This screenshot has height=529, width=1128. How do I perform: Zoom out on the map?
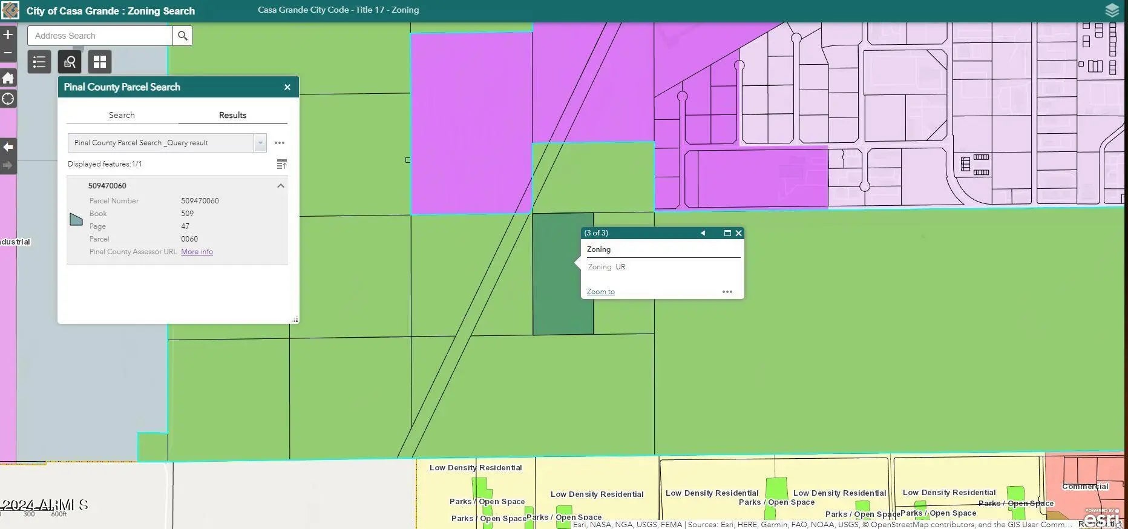8,53
